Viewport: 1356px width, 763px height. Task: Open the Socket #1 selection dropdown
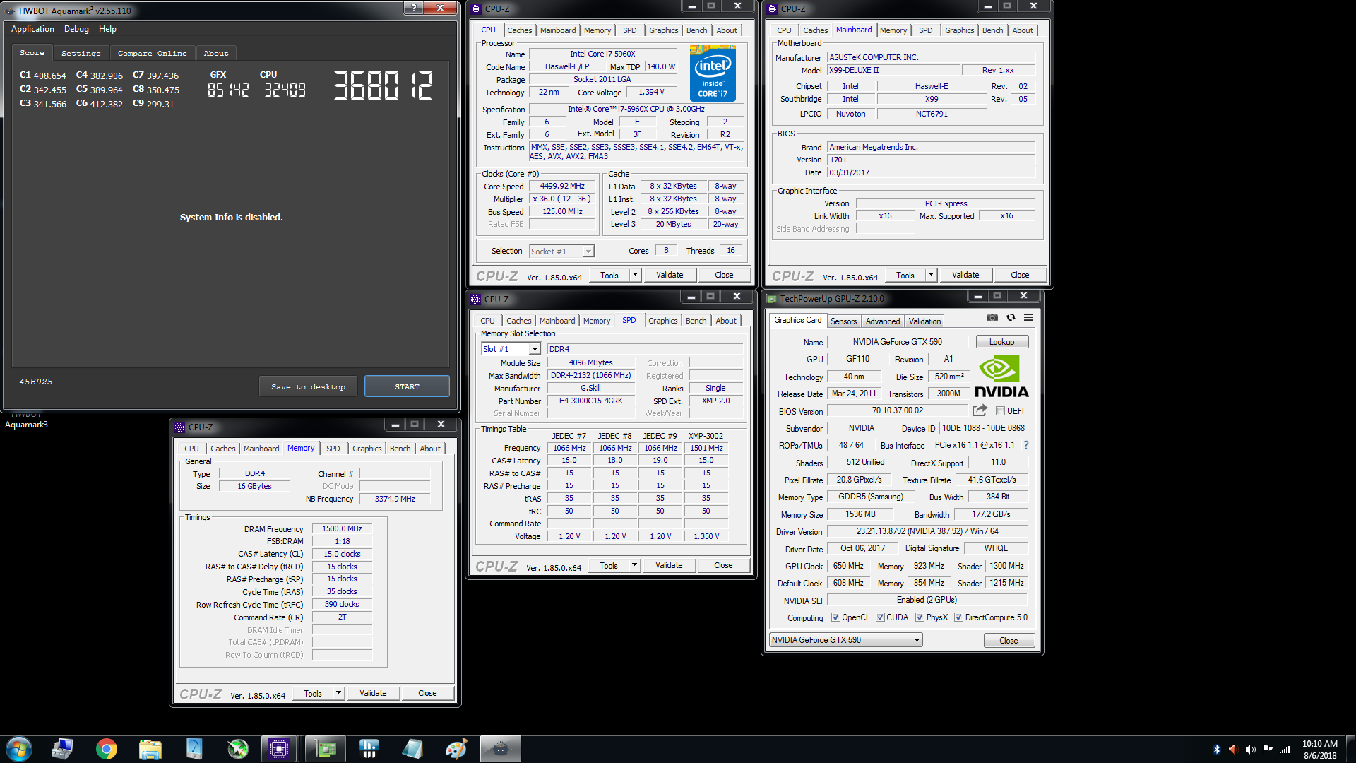coord(562,252)
